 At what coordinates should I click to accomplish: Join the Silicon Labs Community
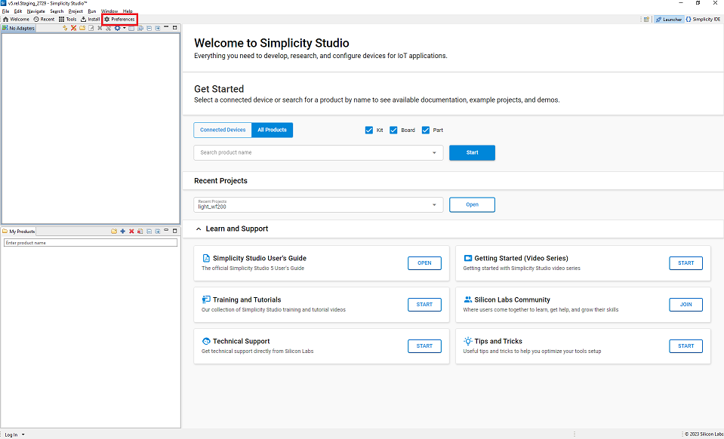pyautogui.click(x=685, y=305)
